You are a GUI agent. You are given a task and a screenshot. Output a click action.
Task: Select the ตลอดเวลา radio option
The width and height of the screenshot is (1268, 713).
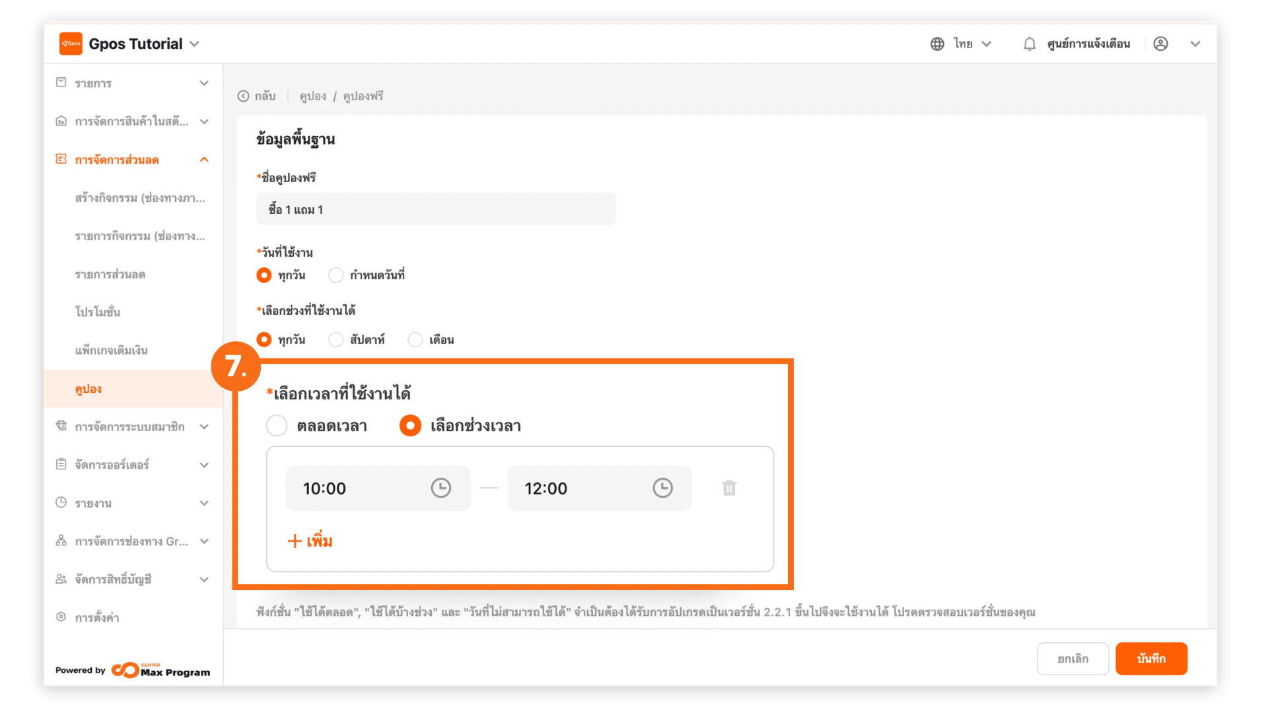(277, 426)
